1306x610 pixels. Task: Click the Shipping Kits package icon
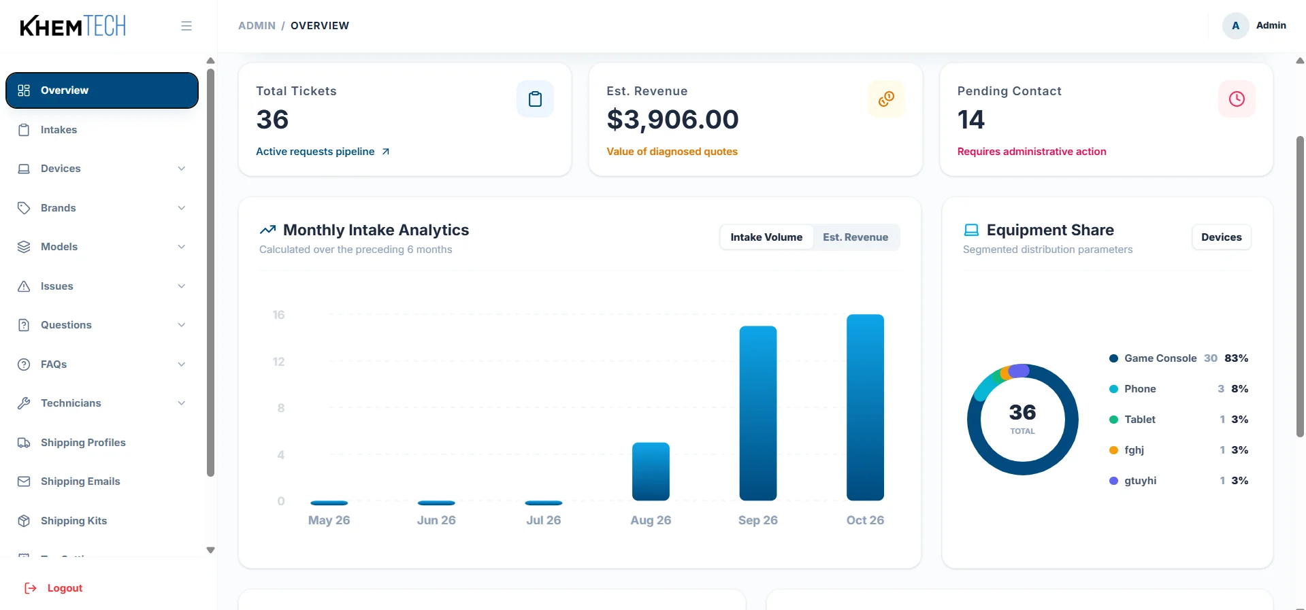(24, 521)
